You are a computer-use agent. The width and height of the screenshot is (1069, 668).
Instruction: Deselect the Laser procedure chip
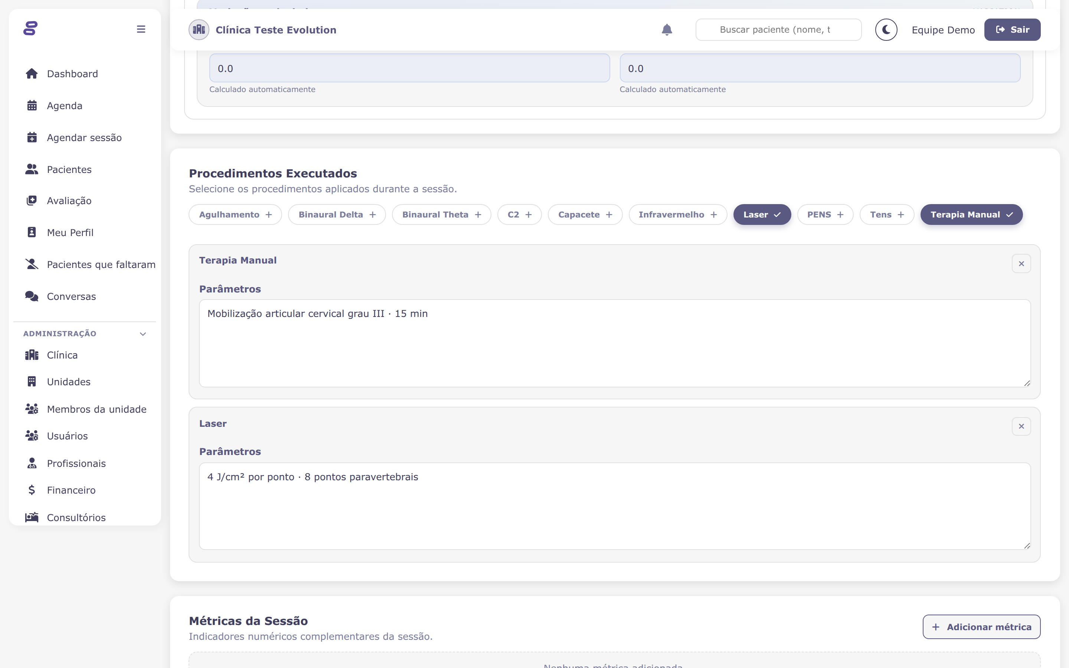point(762,215)
